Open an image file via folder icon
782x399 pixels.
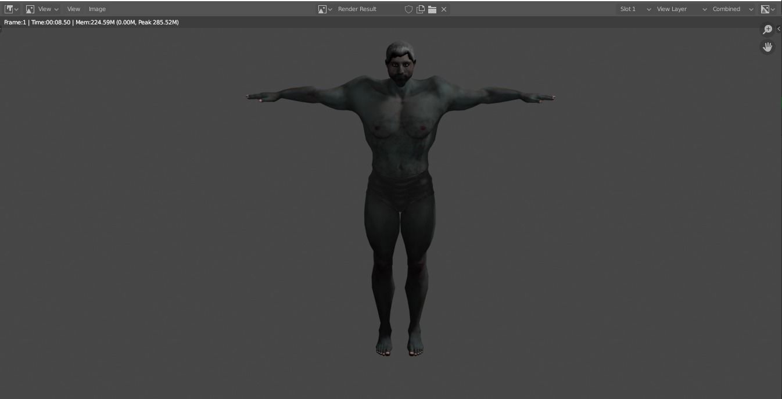(432, 9)
